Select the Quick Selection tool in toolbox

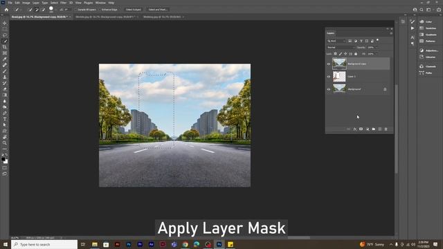[5, 41]
